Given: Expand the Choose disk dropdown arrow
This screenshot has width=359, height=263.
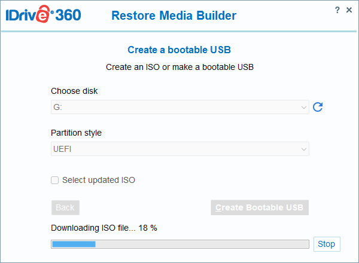Looking at the screenshot, I should point(304,108).
